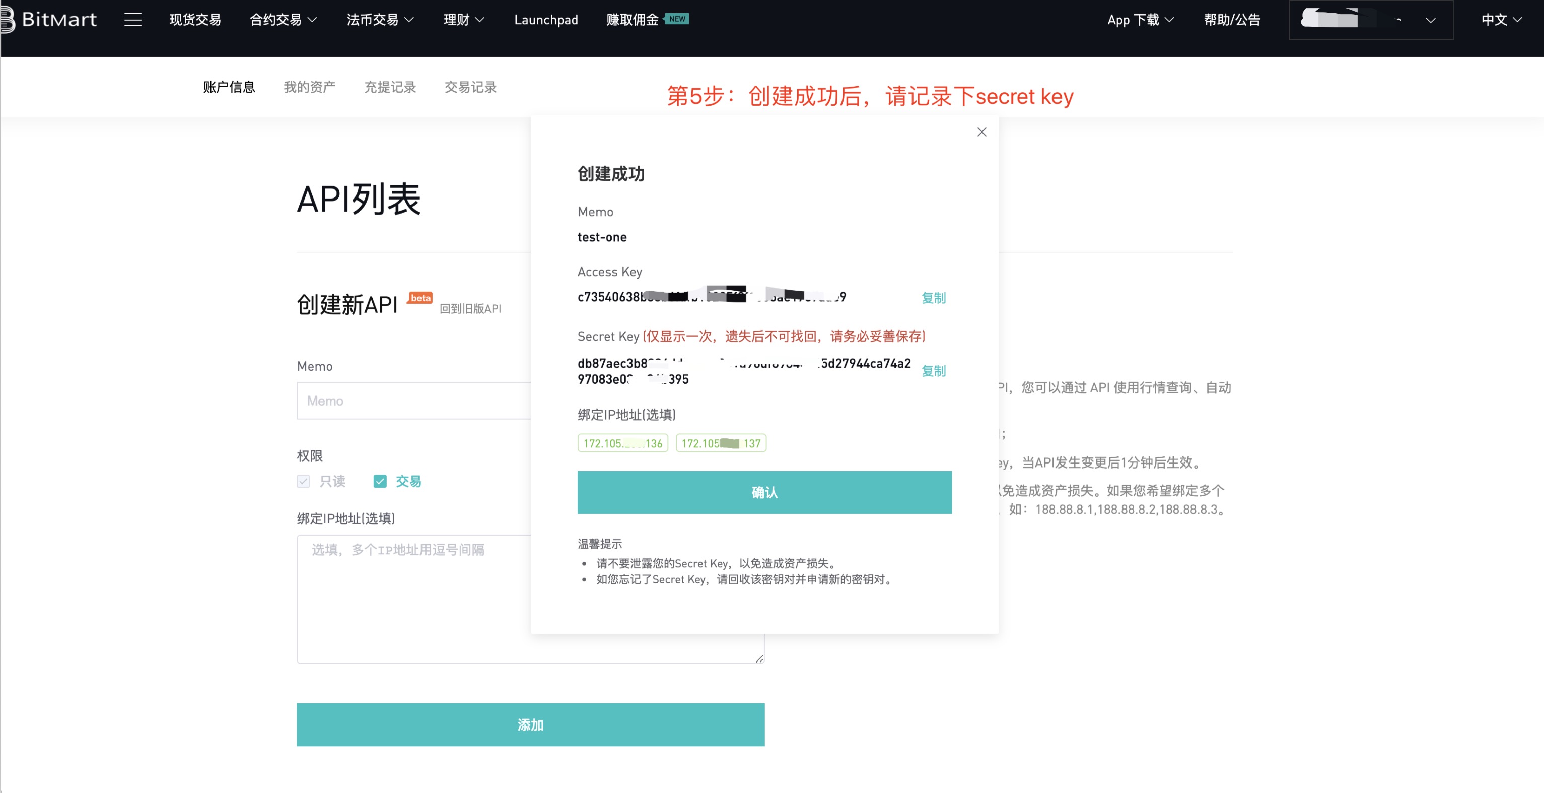Expand 合约交易 dropdown
Image resolution: width=1544 pixels, height=793 pixels.
pyautogui.click(x=283, y=20)
